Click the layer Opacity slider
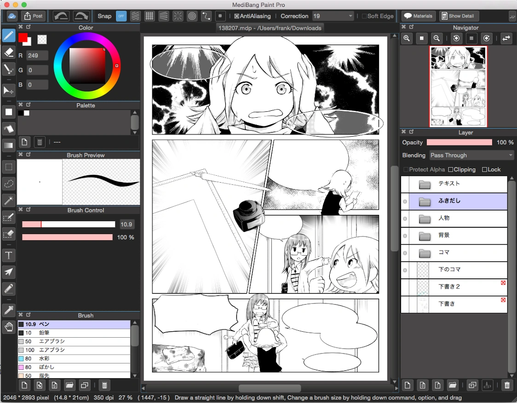 [x=459, y=142]
